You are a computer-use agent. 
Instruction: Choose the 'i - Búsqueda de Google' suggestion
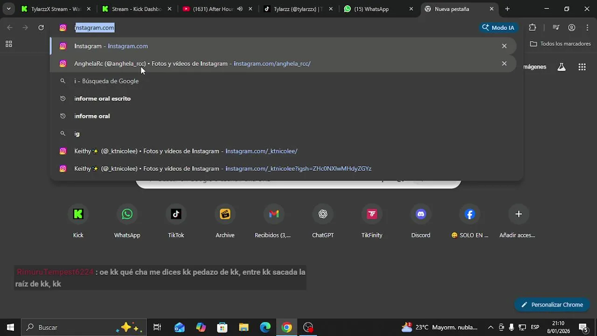coord(283,81)
